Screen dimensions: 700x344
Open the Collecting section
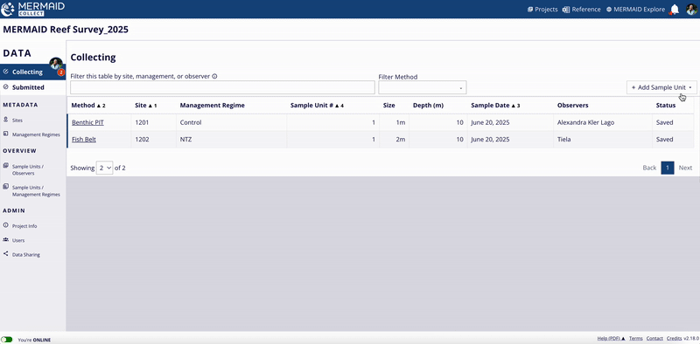pyautogui.click(x=33, y=72)
